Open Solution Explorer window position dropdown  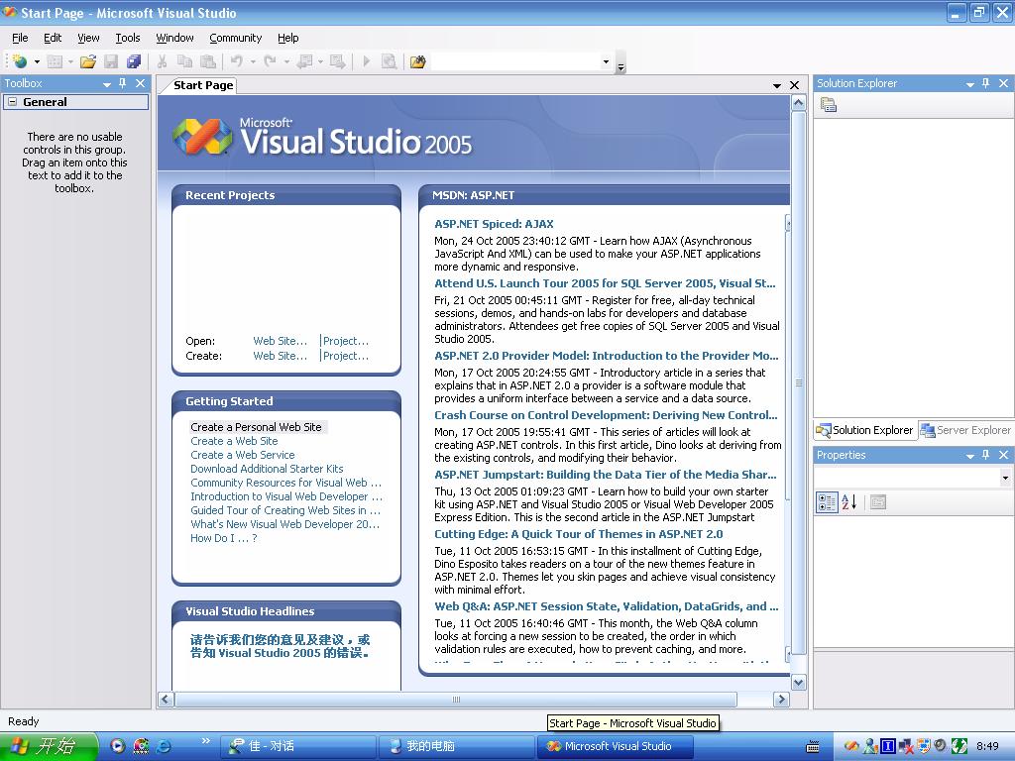[969, 83]
